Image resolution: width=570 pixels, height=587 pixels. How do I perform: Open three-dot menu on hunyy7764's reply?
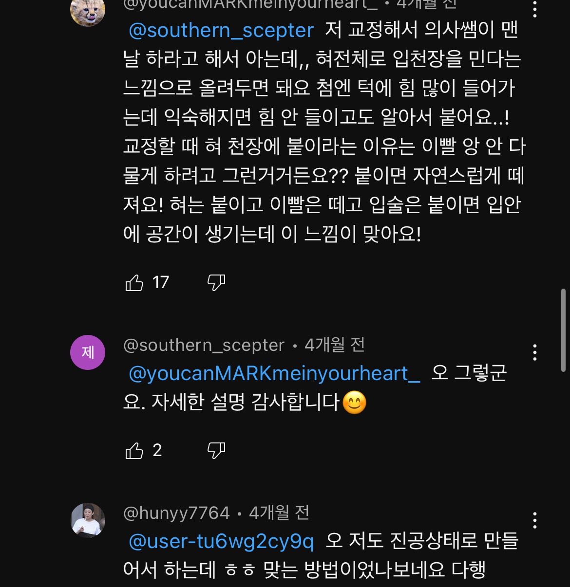point(535,520)
